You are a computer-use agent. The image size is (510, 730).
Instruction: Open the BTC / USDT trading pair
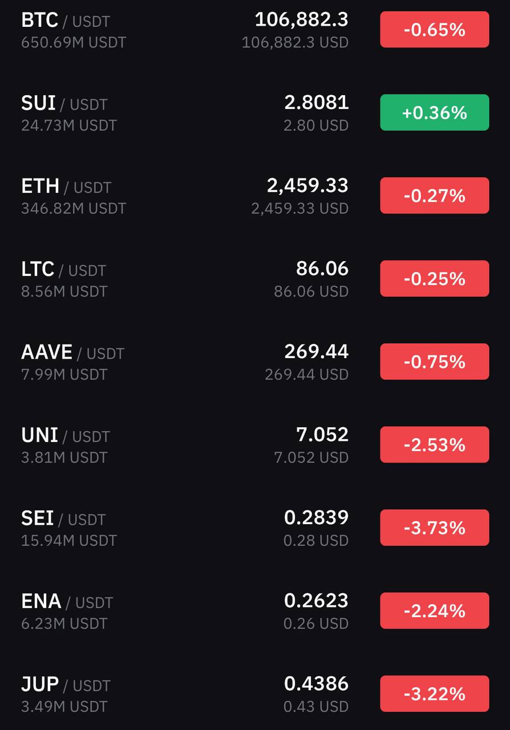coord(255,30)
